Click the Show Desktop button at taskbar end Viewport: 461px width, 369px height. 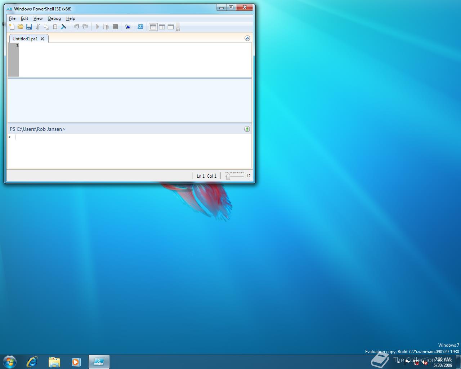tap(458, 362)
